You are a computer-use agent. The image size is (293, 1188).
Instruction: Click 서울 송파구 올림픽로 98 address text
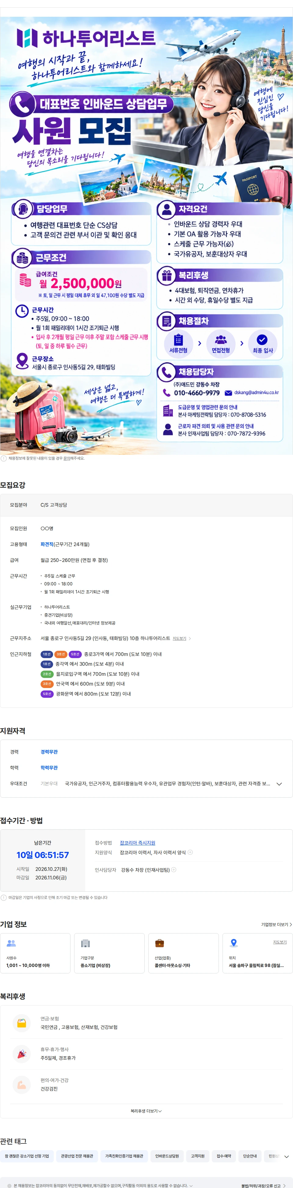click(256, 965)
